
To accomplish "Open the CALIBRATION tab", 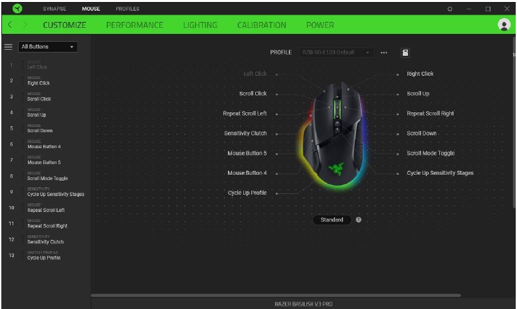I will pos(262,25).
